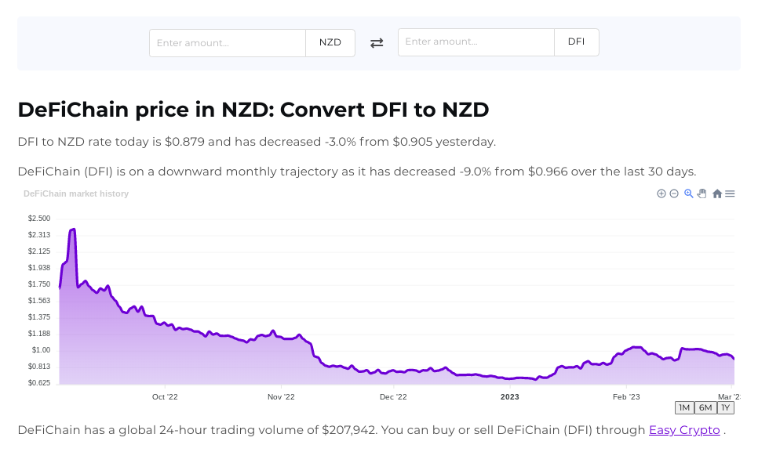The width and height of the screenshot is (758, 452).
Task: Toggle the 1M time range
Action: pos(683,407)
